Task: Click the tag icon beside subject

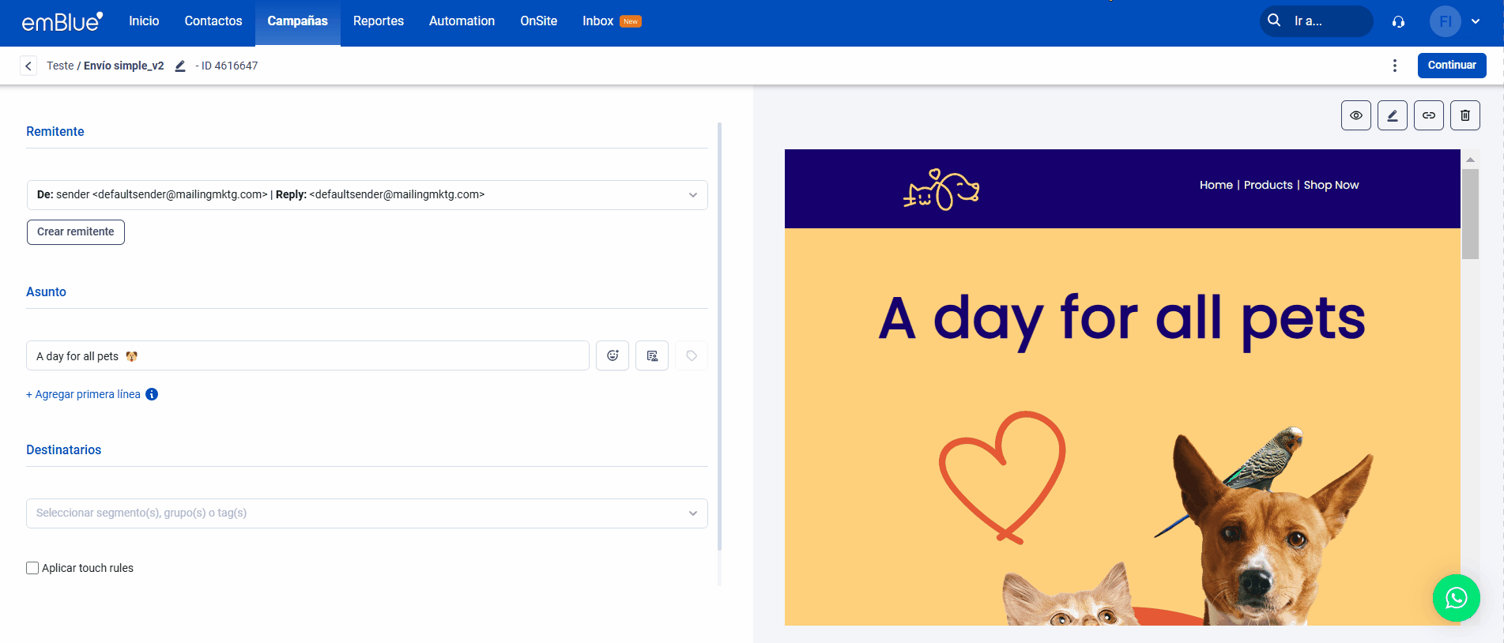Action: point(692,355)
